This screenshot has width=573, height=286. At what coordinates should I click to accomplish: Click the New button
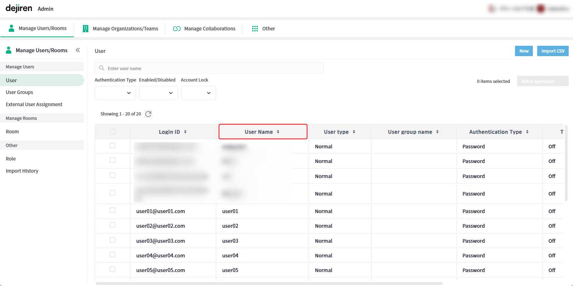pyautogui.click(x=524, y=51)
